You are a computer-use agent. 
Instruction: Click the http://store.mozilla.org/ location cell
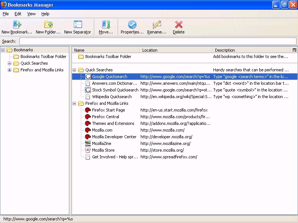coord(162,150)
